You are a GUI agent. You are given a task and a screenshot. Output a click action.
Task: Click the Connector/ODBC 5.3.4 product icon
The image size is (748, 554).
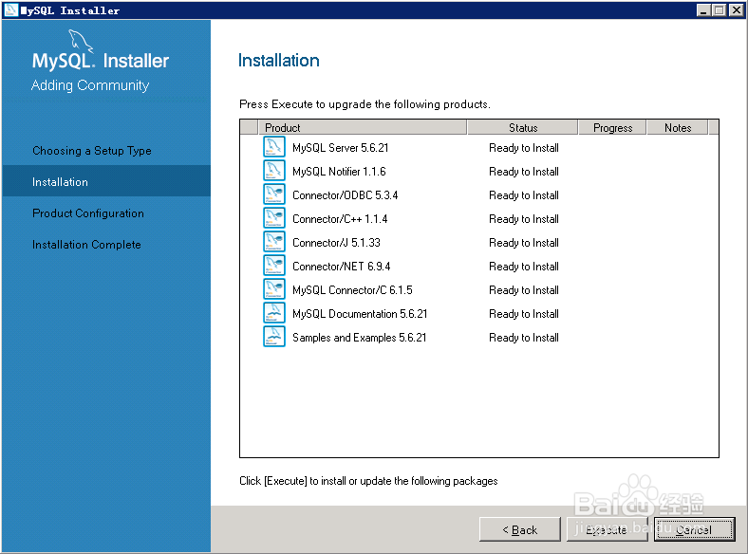(x=274, y=194)
